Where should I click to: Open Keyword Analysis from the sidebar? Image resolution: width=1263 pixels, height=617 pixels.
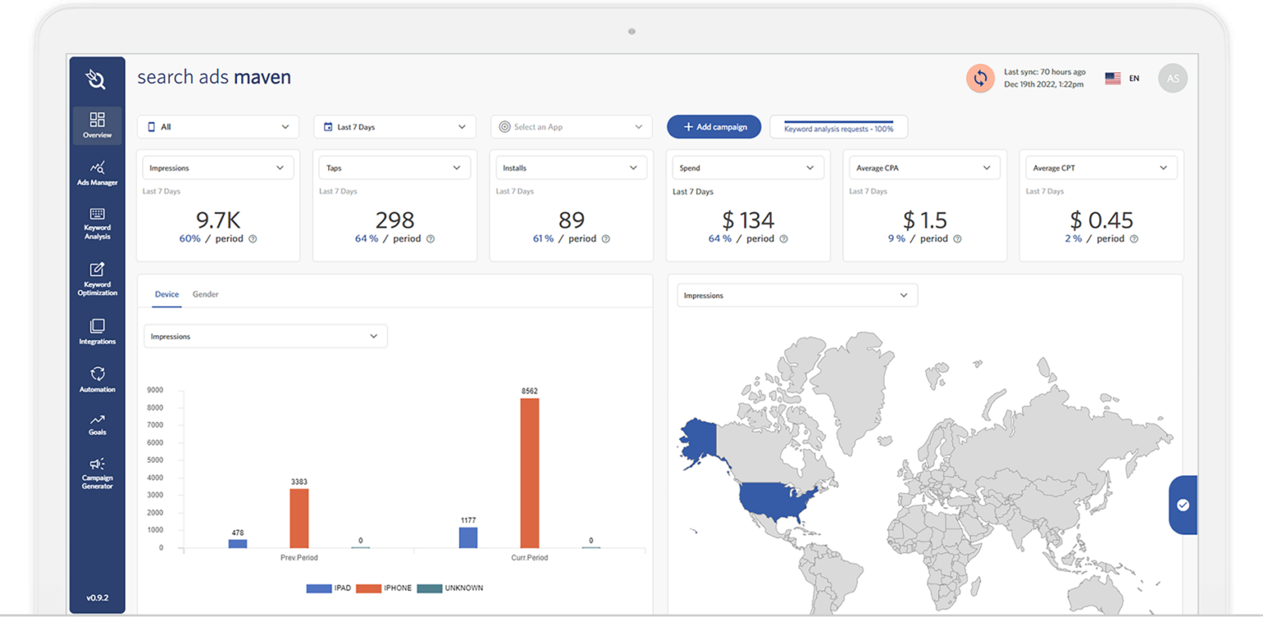[x=97, y=223]
